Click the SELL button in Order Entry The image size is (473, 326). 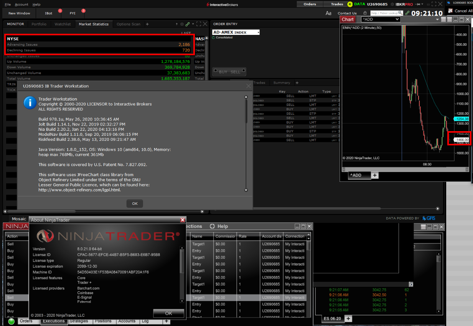click(236, 72)
